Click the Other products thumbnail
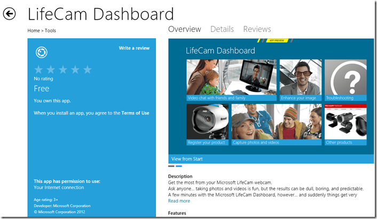Screen dimensions: 377x219 [345, 124]
